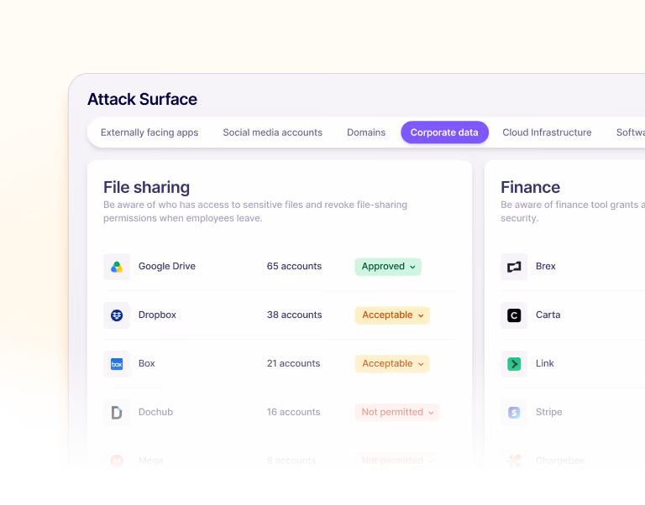This screenshot has width=645, height=505.
Task: Click the "65 accounts" count
Action: 294,266
